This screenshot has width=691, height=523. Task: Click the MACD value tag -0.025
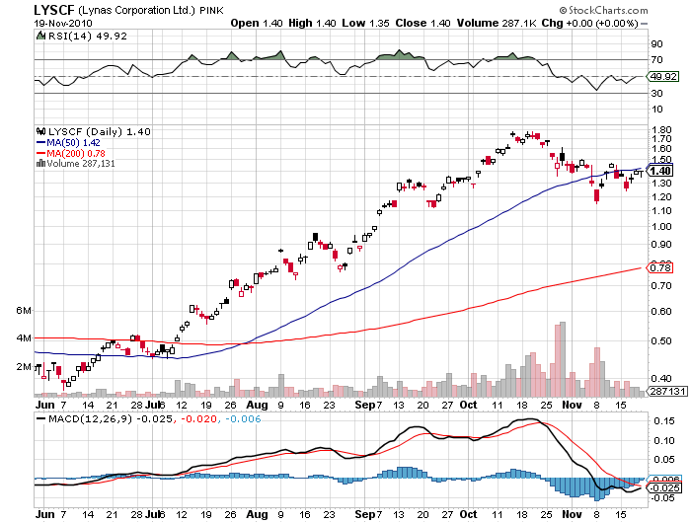pyautogui.click(x=664, y=488)
